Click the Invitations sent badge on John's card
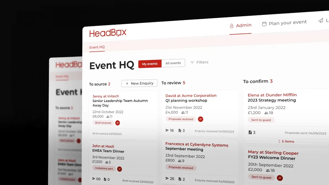This screenshot has width=329, height=185. point(104,168)
